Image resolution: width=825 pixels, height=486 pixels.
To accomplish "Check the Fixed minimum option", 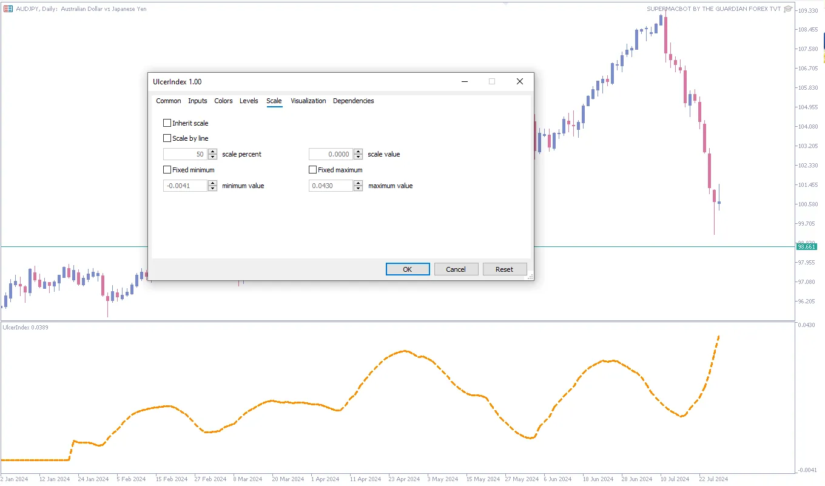I will click(167, 170).
